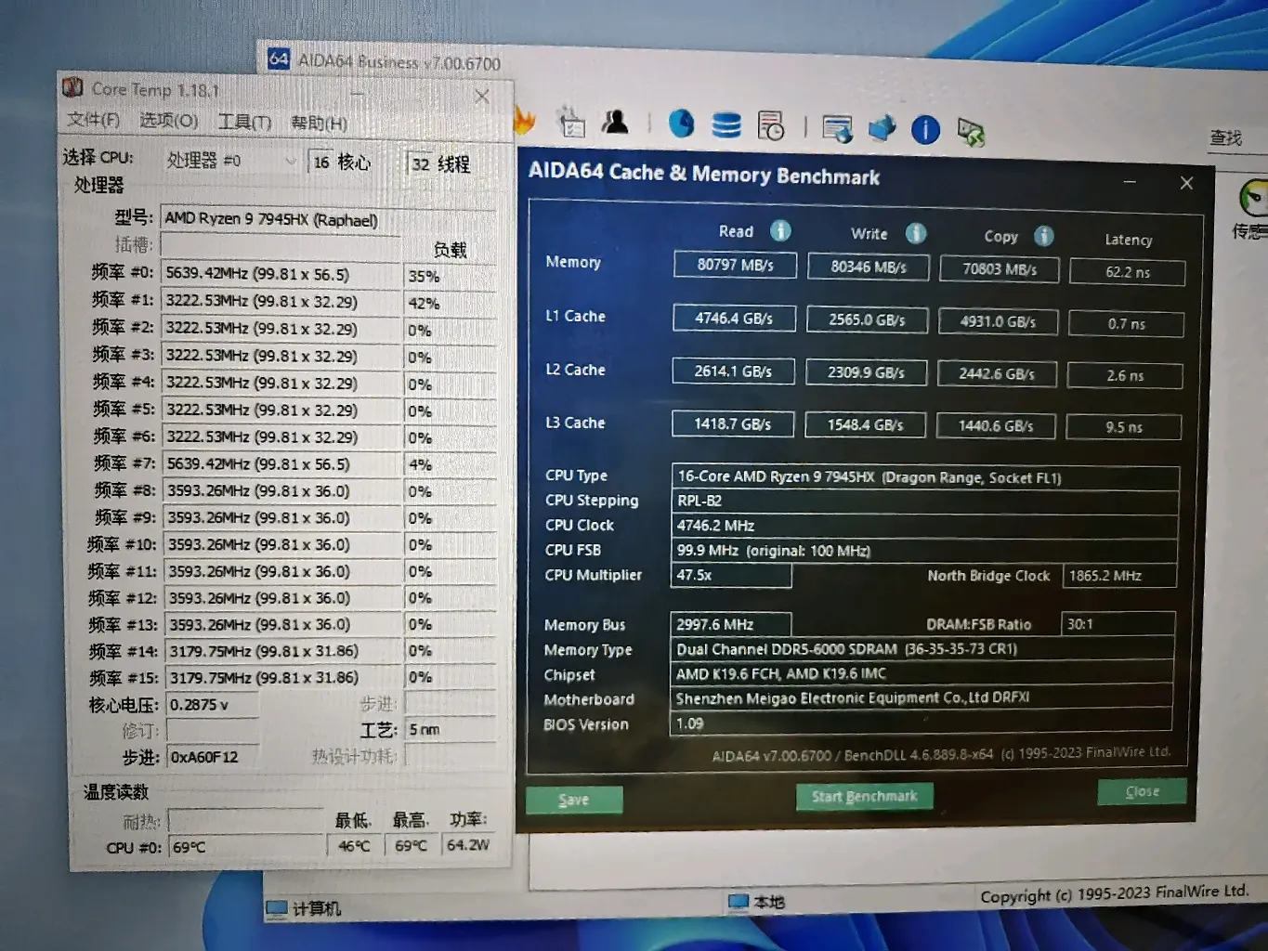This screenshot has height=951, width=1268.
Task: Click the 42% load value for core #1
Action: 450,304
